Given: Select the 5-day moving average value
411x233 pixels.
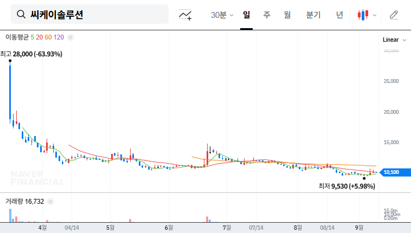Looking at the screenshot, I should point(33,37).
